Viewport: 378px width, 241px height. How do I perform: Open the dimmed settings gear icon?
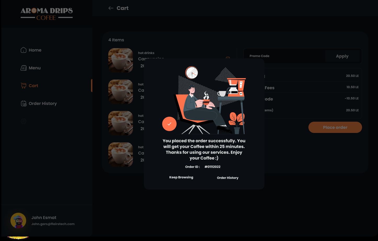tap(24, 121)
